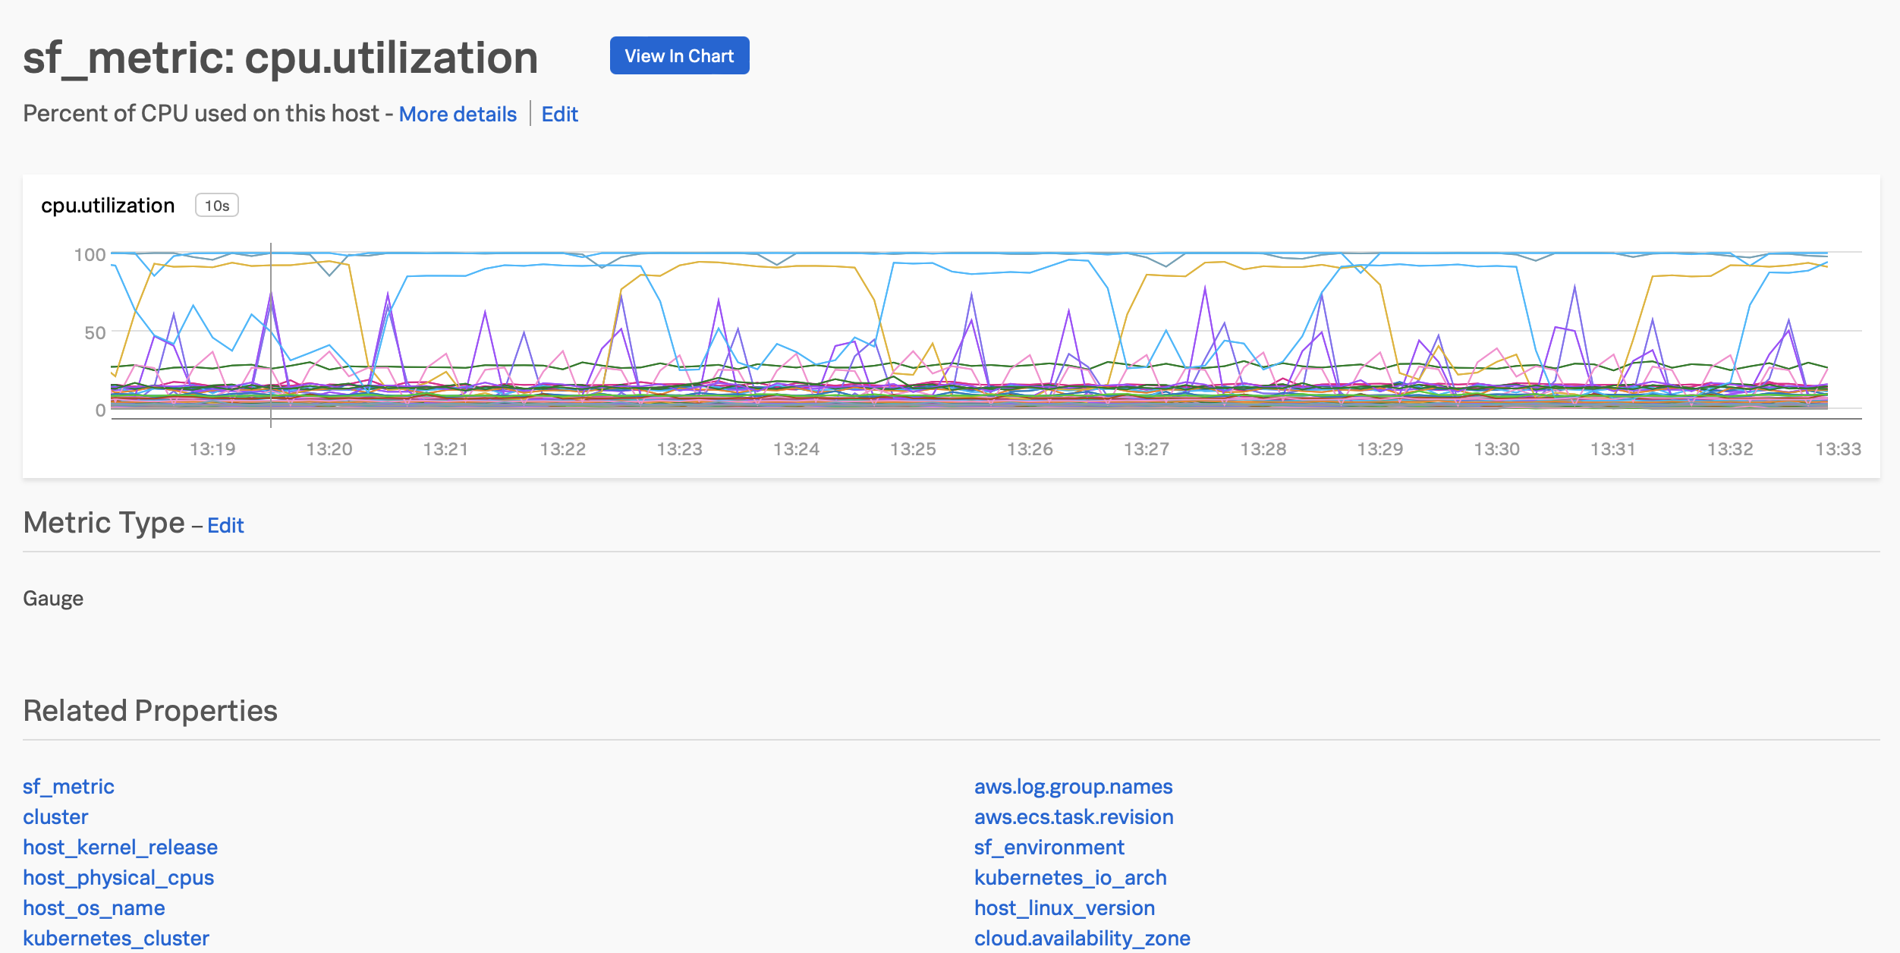Click the Gauge metric type value
The width and height of the screenshot is (1900, 953).
53,599
